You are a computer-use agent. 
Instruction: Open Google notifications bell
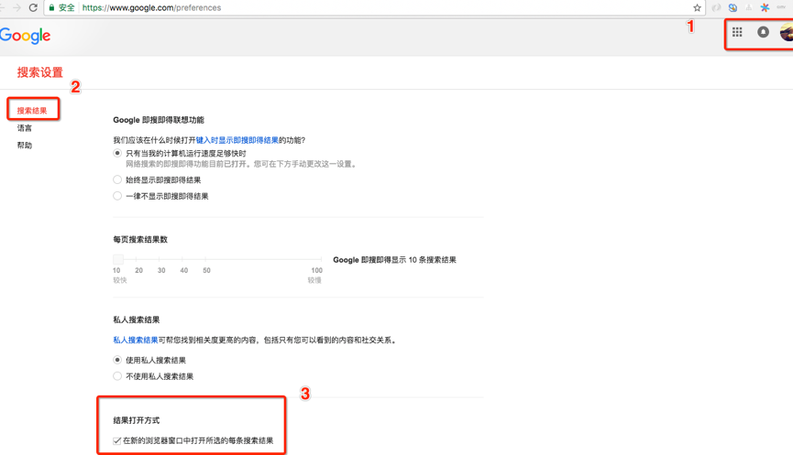(x=763, y=32)
